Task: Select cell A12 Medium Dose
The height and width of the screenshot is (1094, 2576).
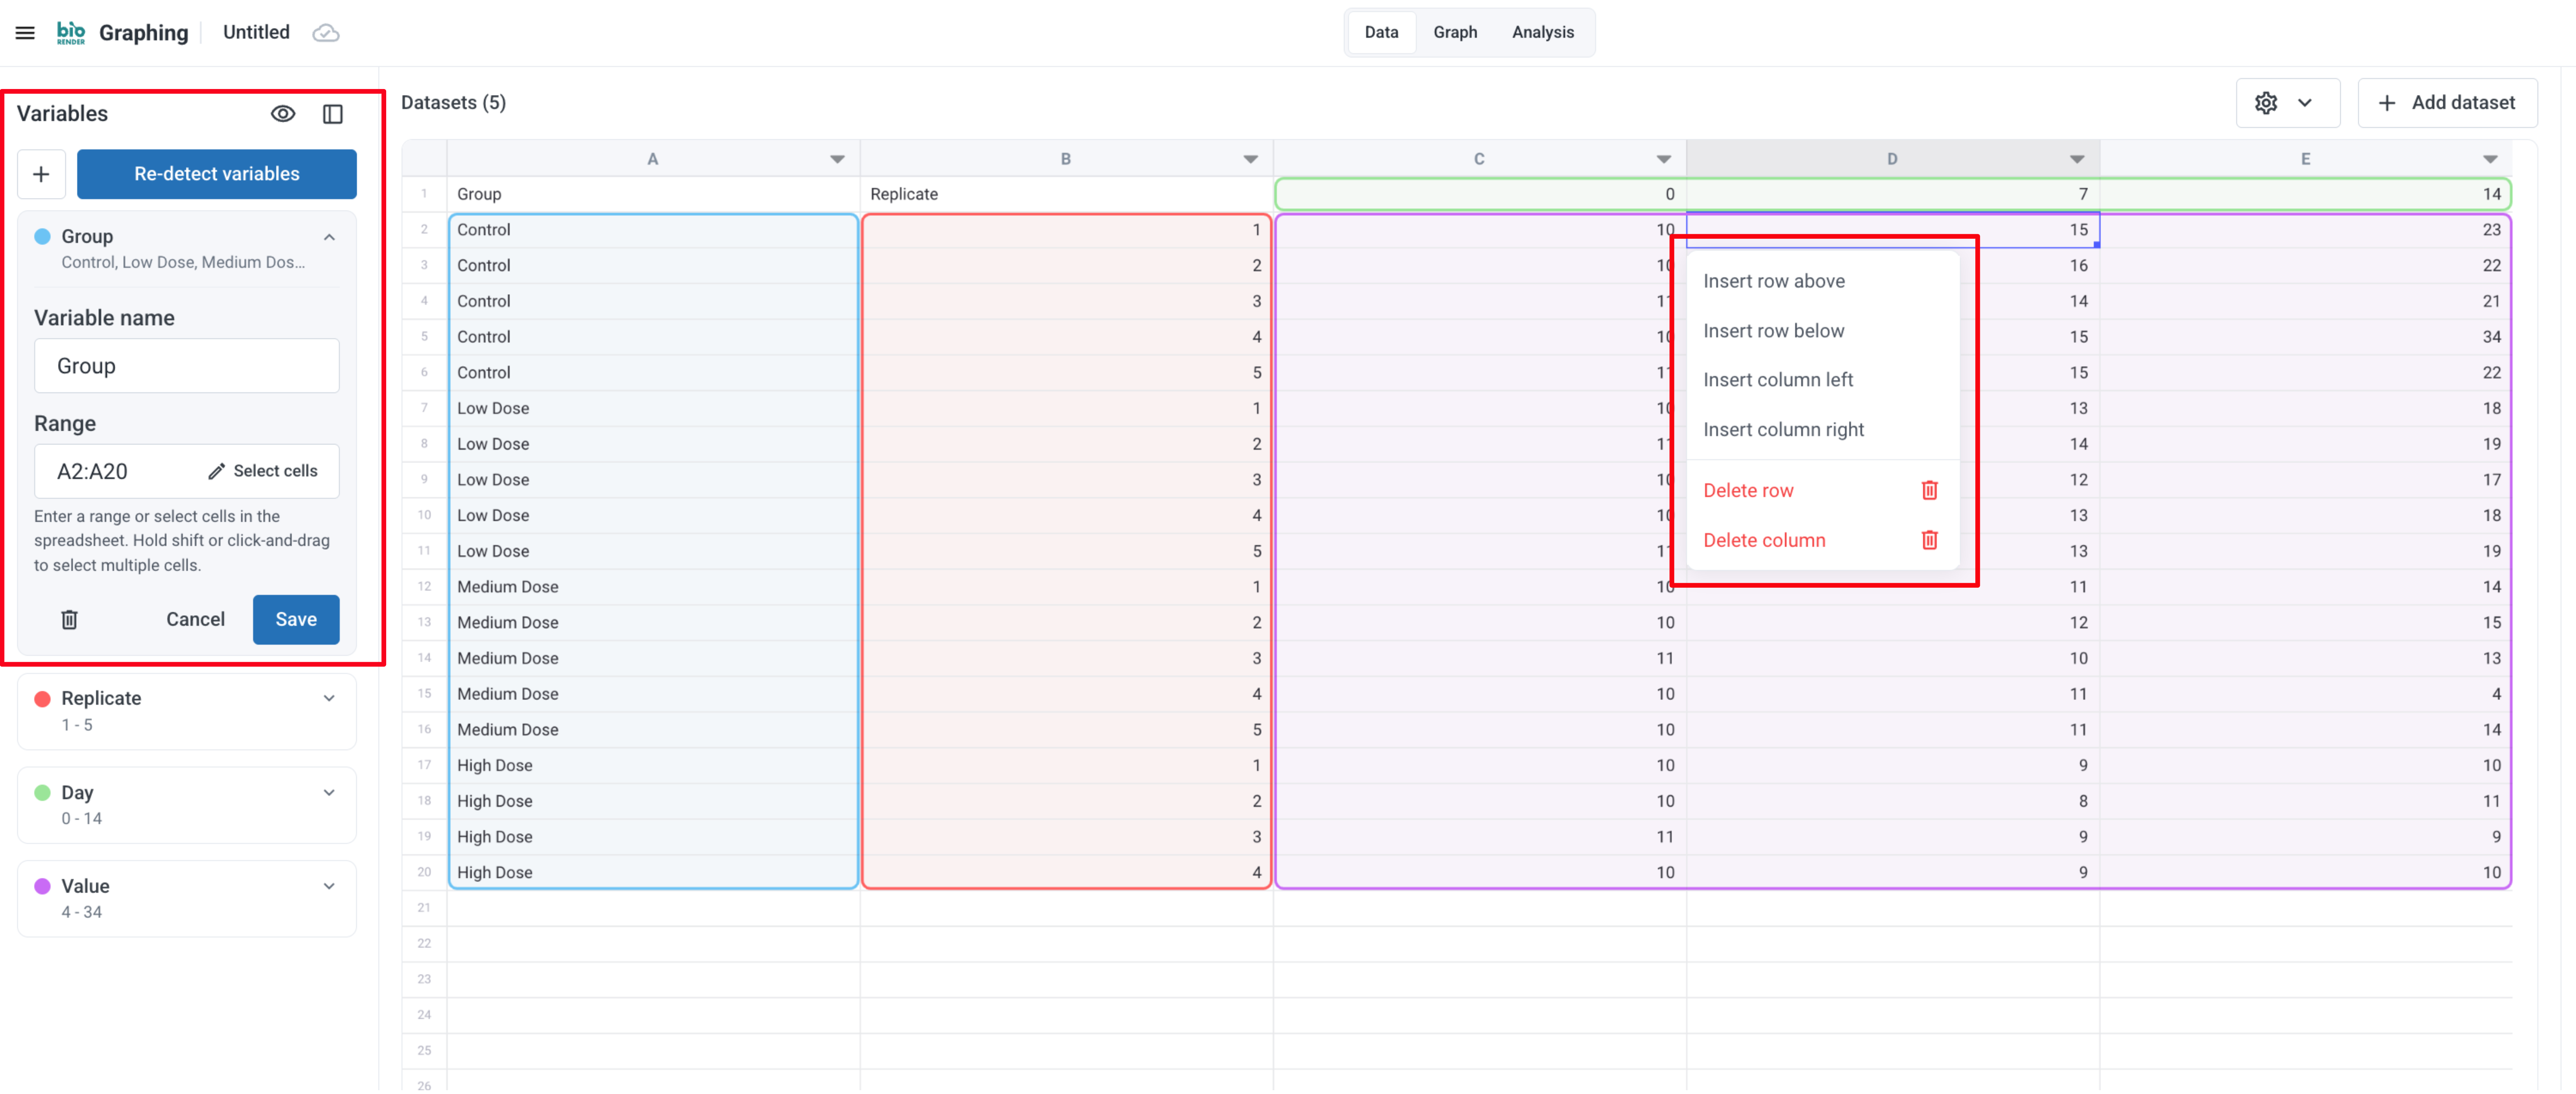Action: pos(653,587)
